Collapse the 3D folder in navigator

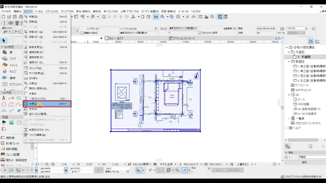coord(289,95)
